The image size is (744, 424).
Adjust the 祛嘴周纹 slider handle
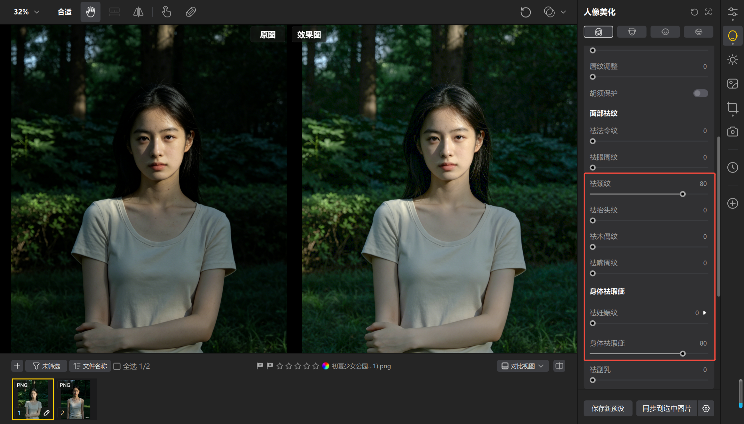(593, 273)
